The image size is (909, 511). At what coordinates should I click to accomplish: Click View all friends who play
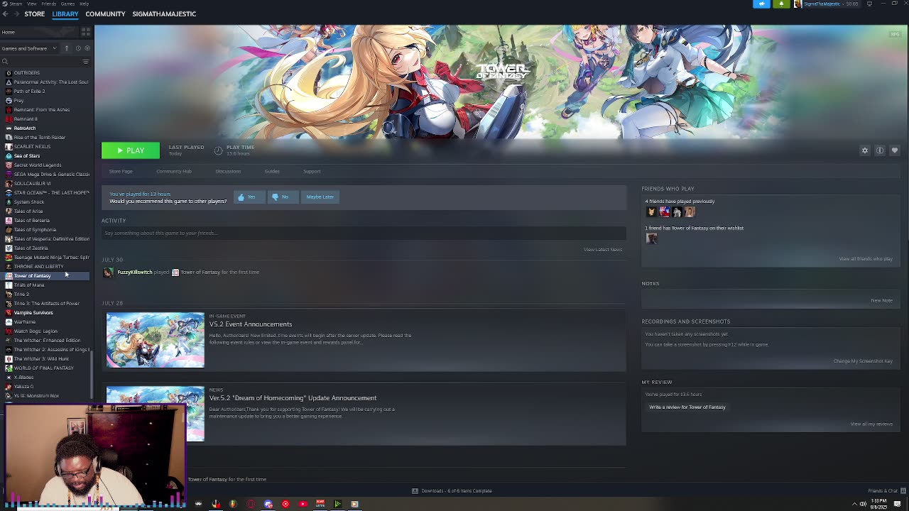coord(866,258)
